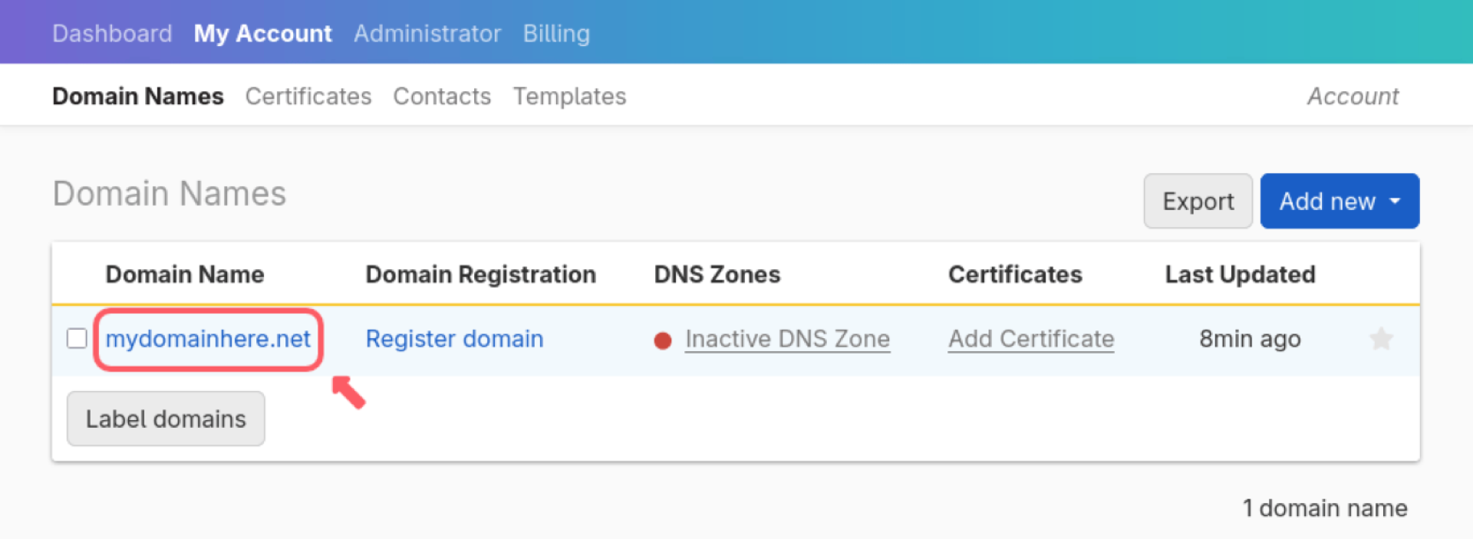Screen dimensions: 1473x539
Task: Tick the checkbox for mydomainhere.net
Action: pos(77,338)
